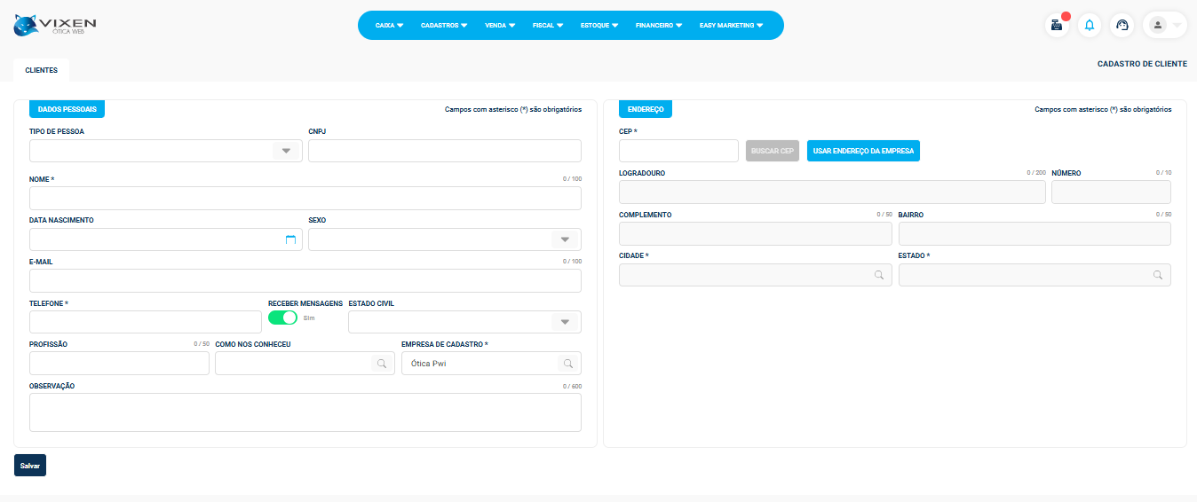Click the Cidade search magnifier icon
1197x502 pixels.
pos(879,275)
